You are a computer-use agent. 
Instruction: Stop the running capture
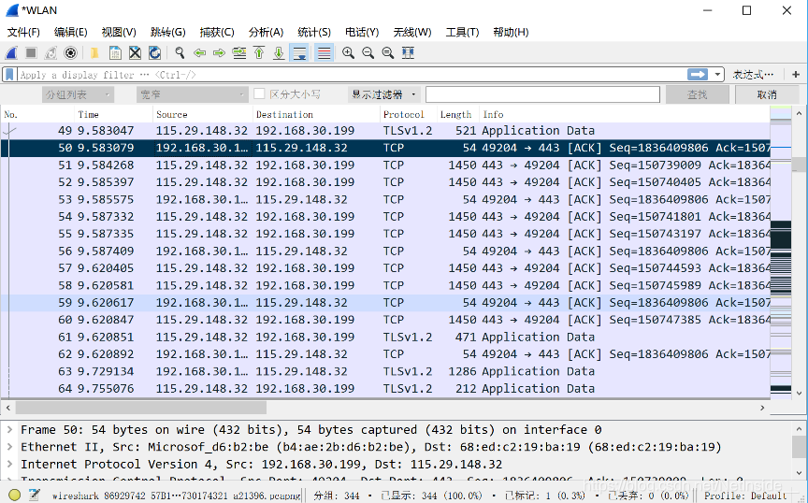point(31,52)
